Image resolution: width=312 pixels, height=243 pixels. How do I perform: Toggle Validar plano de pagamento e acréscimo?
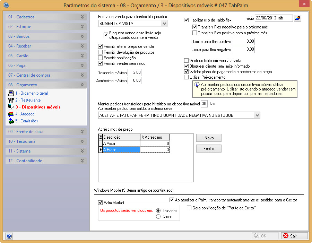point(186,72)
